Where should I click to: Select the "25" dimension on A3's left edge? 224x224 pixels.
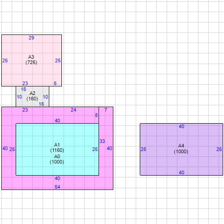click(5, 60)
